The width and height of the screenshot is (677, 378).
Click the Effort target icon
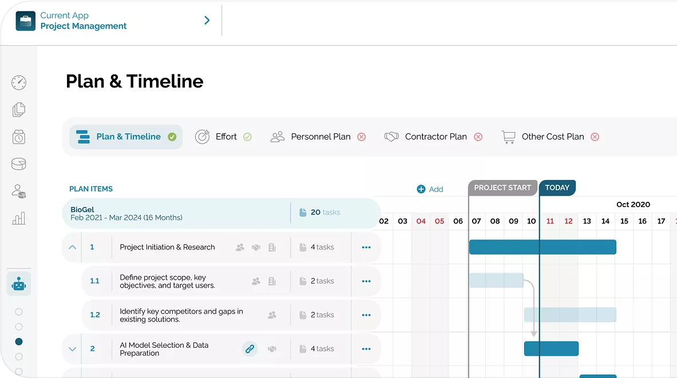(202, 137)
